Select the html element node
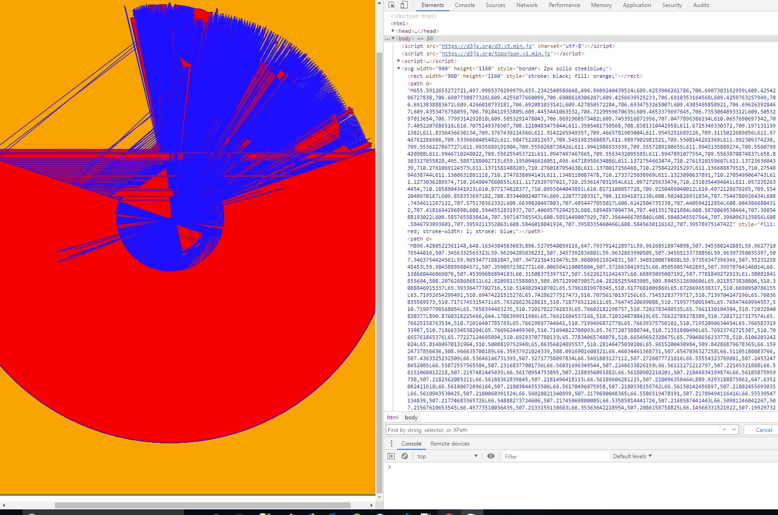Image resolution: width=778 pixels, height=515 pixels. click(x=399, y=23)
